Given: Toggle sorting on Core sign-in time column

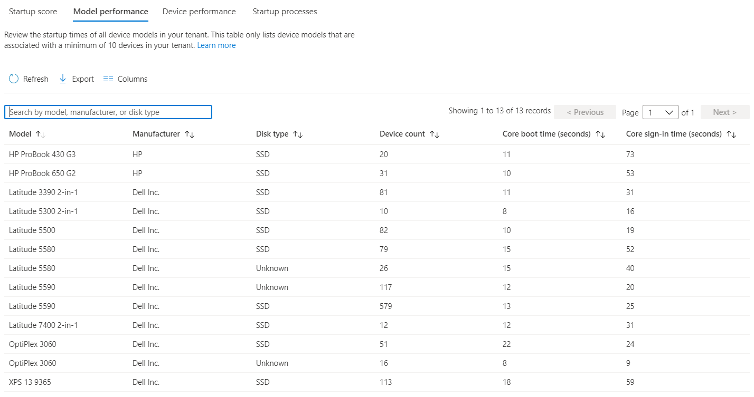Looking at the screenshot, I should click(x=731, y=134).
